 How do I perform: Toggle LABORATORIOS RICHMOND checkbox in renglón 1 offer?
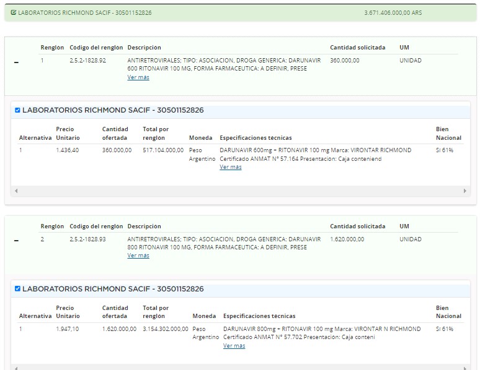(17, 111)
